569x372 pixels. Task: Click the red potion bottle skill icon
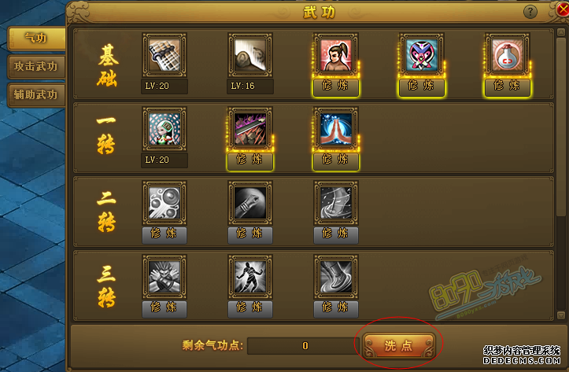[x=508, y=55]
